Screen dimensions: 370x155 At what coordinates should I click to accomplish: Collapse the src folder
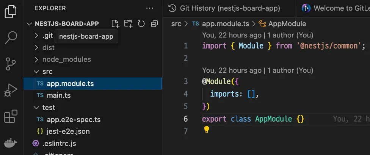pos(36,72)
